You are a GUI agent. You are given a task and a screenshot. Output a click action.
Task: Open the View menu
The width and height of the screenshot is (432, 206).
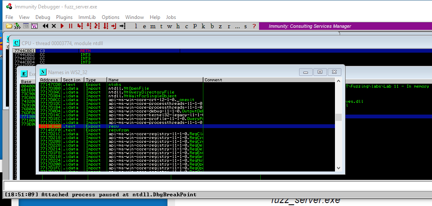tap(24, 17)
